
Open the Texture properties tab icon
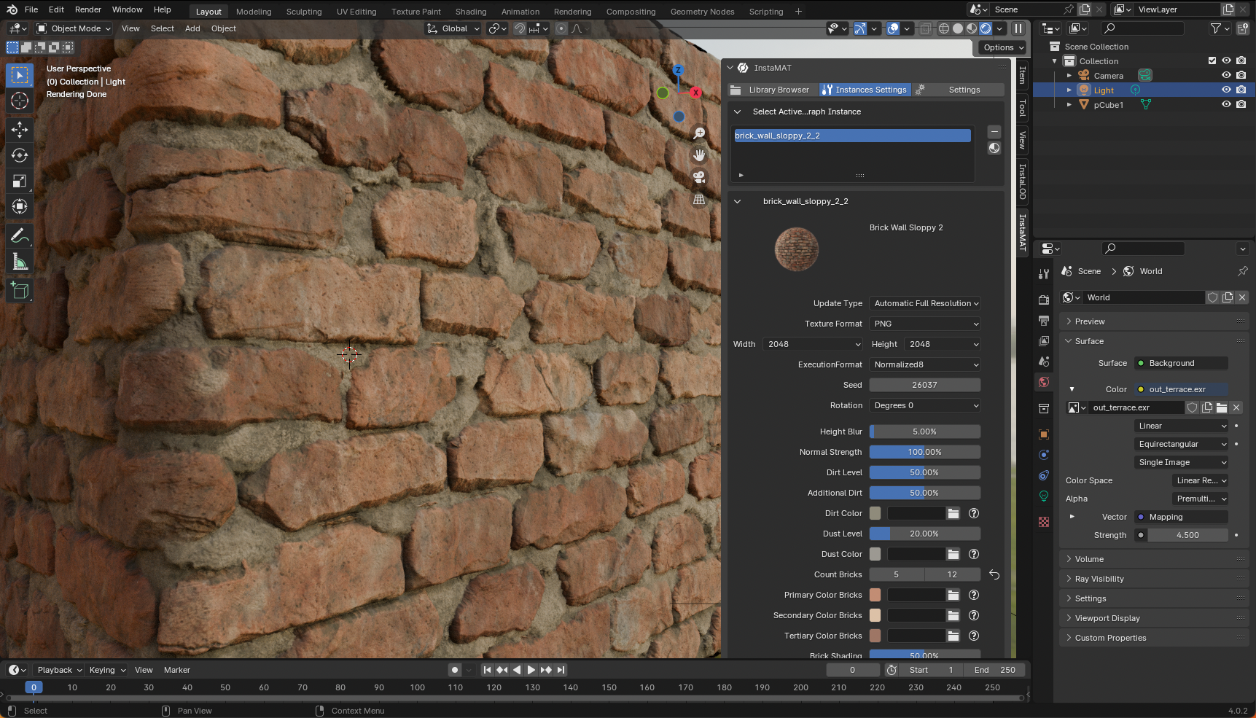point(1044,522)
